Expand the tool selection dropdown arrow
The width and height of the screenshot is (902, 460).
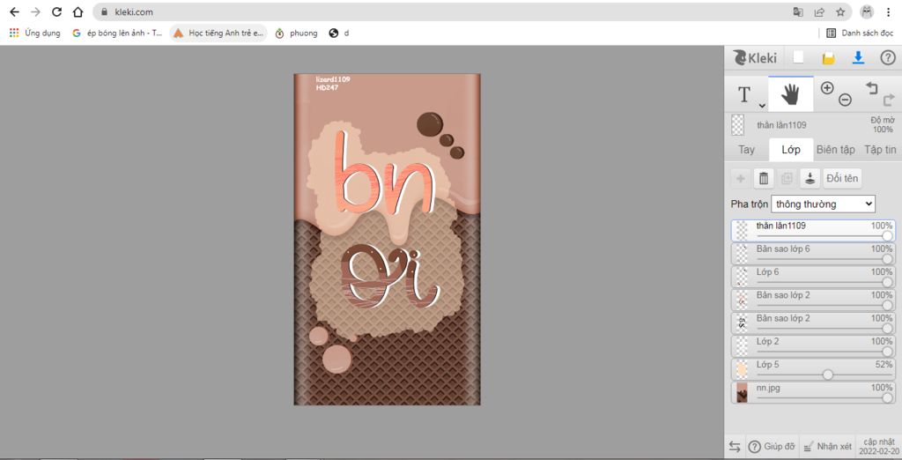coord(762,106)
